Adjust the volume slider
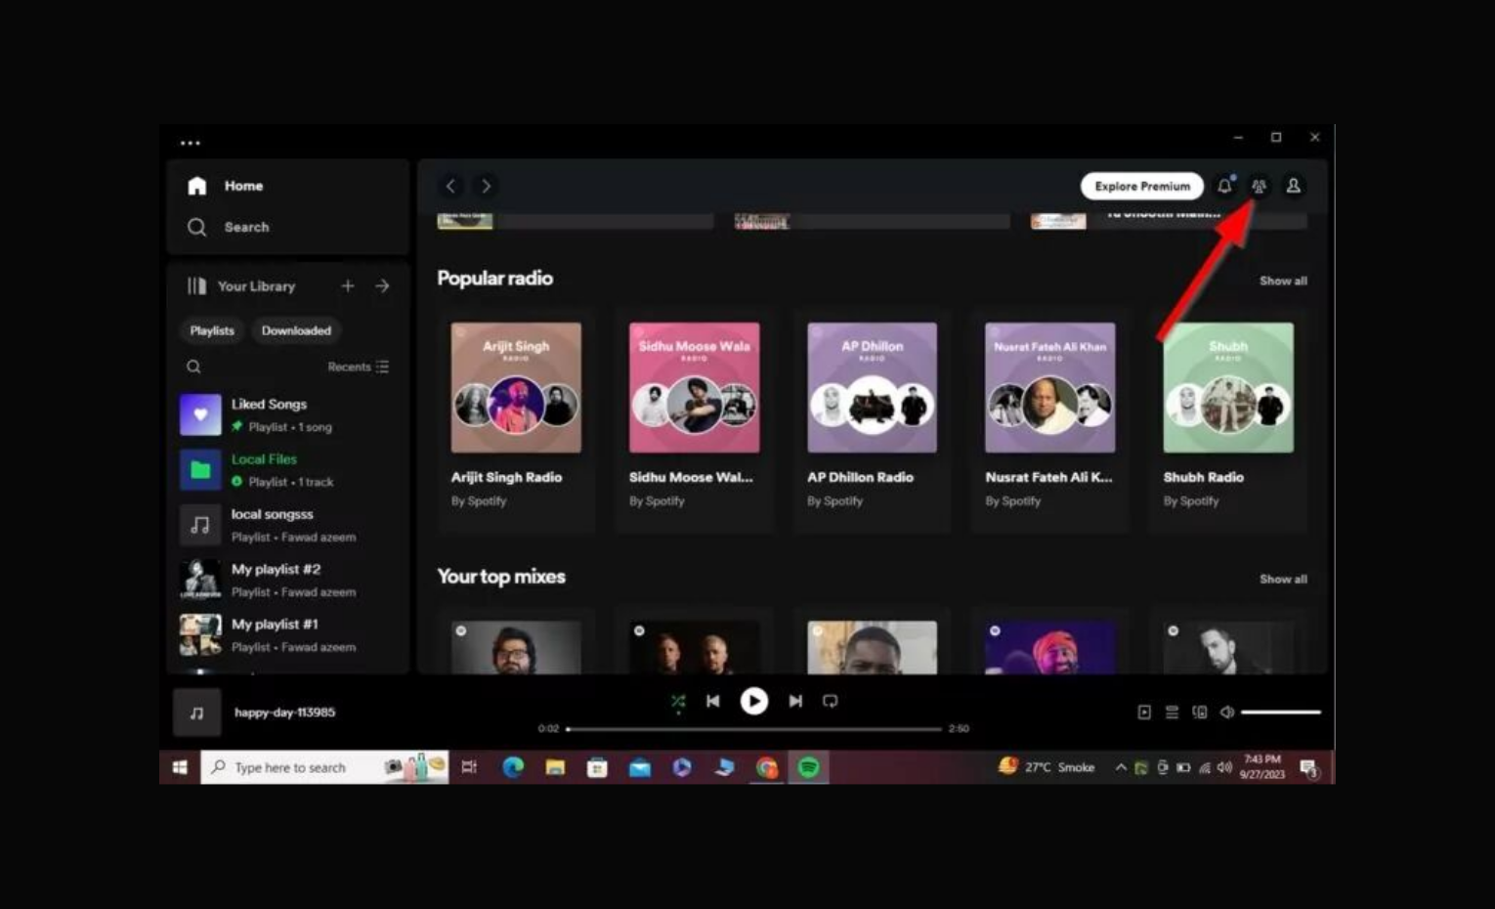1495x909 pixels. pos(1281,713)
